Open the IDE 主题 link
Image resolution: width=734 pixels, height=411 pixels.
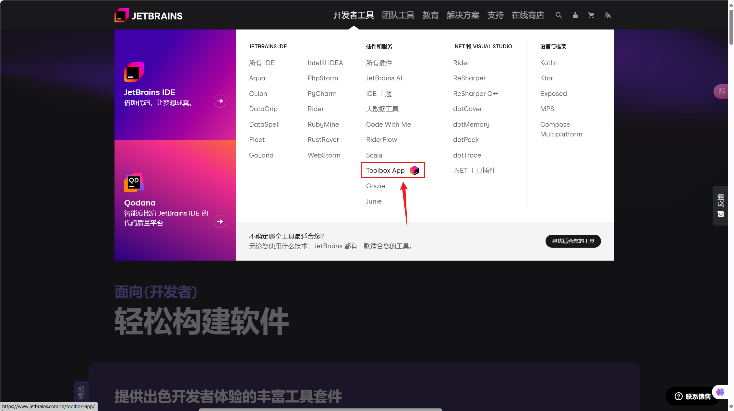379,94
